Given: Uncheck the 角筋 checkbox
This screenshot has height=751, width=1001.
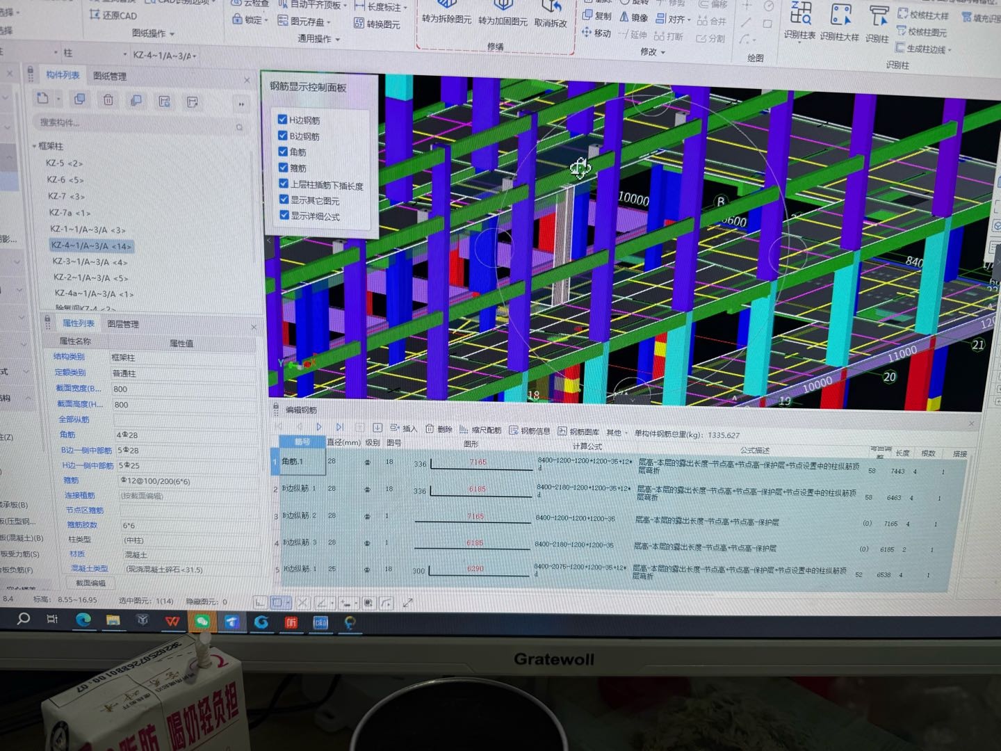Looking at the screenshot, I should pyautogui.click(x=283, y=151).
